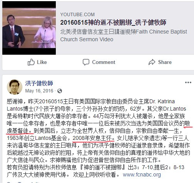The image size is (194, 183).
Task: Click the May 16, 2016 timestamp
Action: (x=39, y=91)
